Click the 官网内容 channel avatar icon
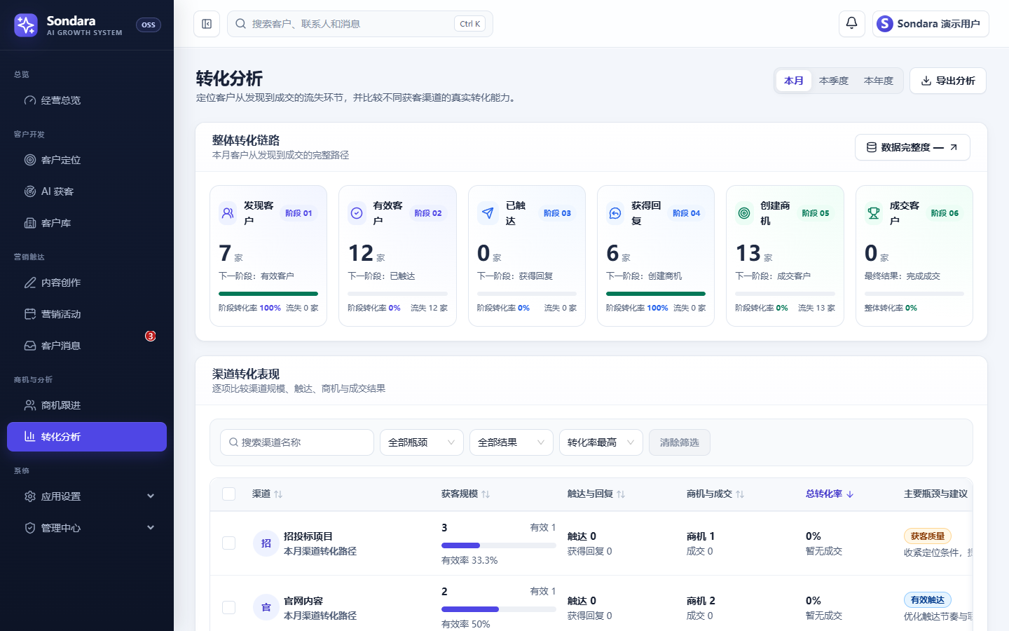This screenshot has height=631, width=1009. coord(266,607)
